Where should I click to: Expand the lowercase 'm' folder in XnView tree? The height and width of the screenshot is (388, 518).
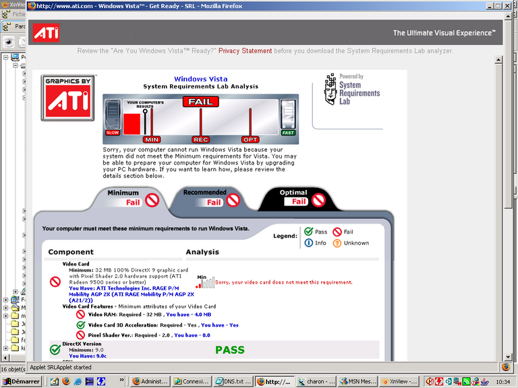(x=5, y=316)
